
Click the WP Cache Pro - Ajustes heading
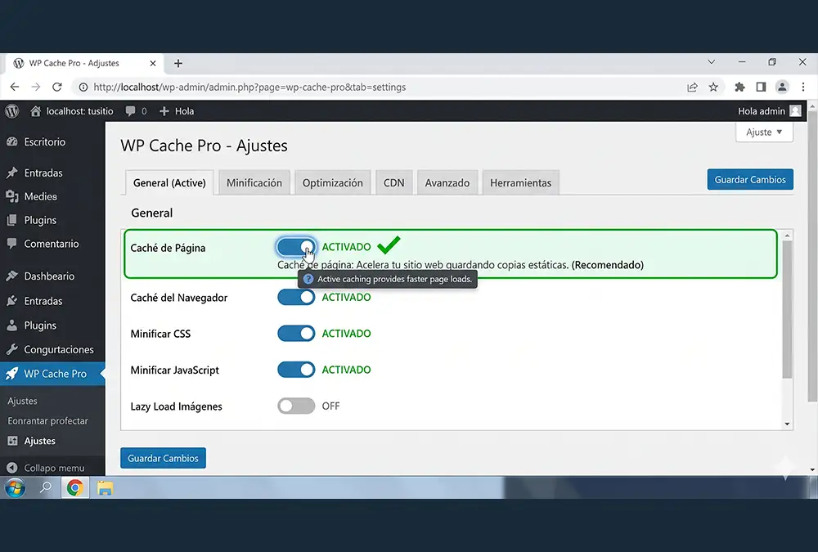tap(204, 146)
